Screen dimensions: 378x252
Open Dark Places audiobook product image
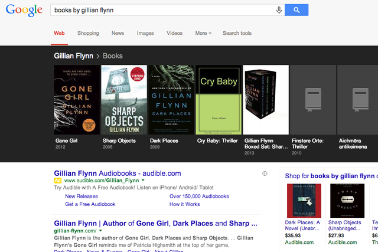coord(304,201)
